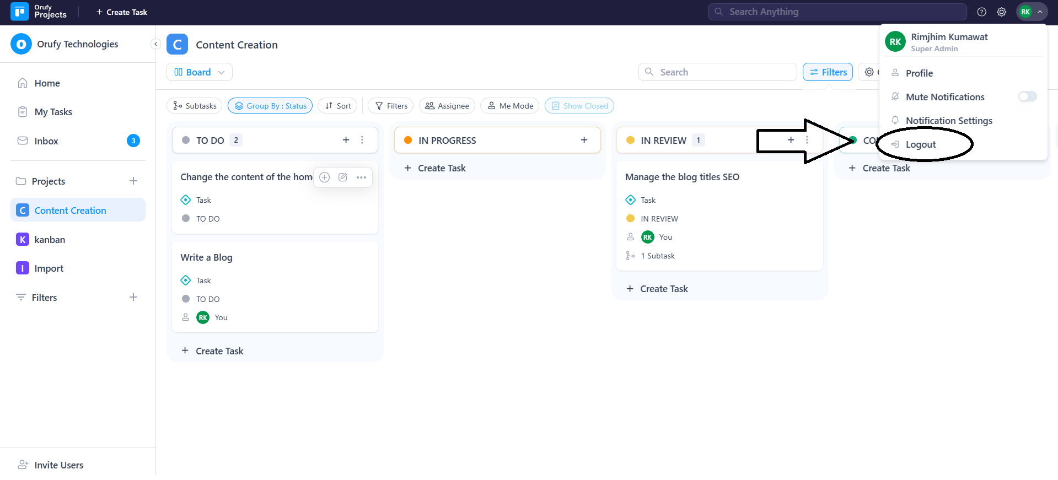The height and width of the screenshot is (480, 1058).
Task: Open the help question mark icon
Action: 981,12
